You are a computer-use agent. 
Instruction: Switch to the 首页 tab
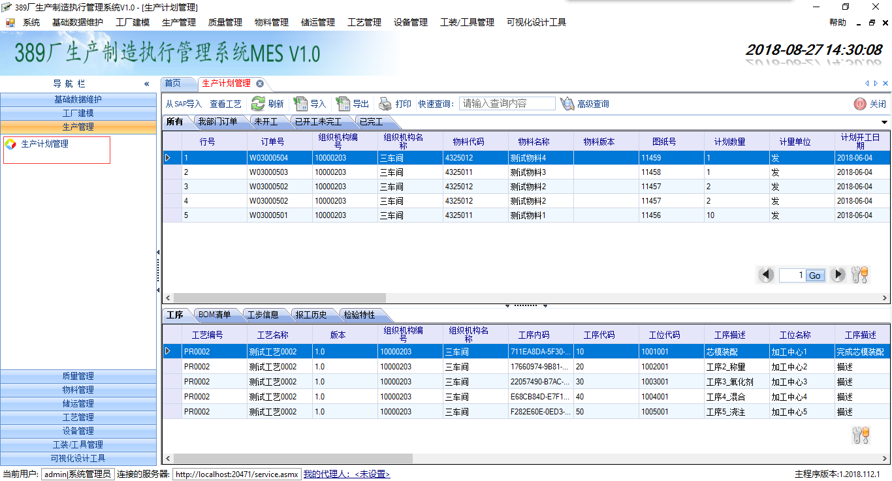173,84
